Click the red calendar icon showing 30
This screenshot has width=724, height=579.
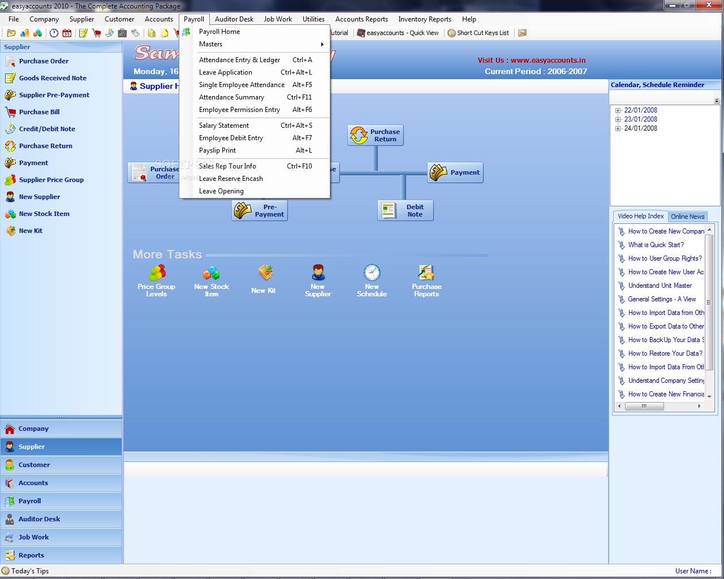tap(67, 33)
